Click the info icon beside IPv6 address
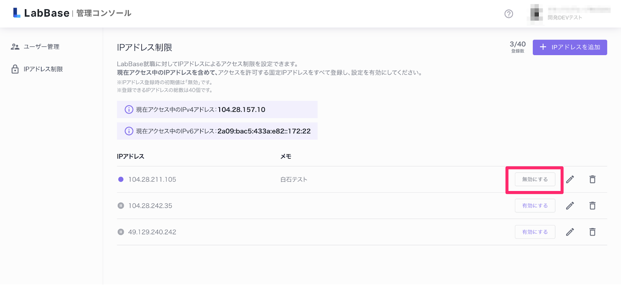This screenshot has height=285, width=621. click(129, 131)
